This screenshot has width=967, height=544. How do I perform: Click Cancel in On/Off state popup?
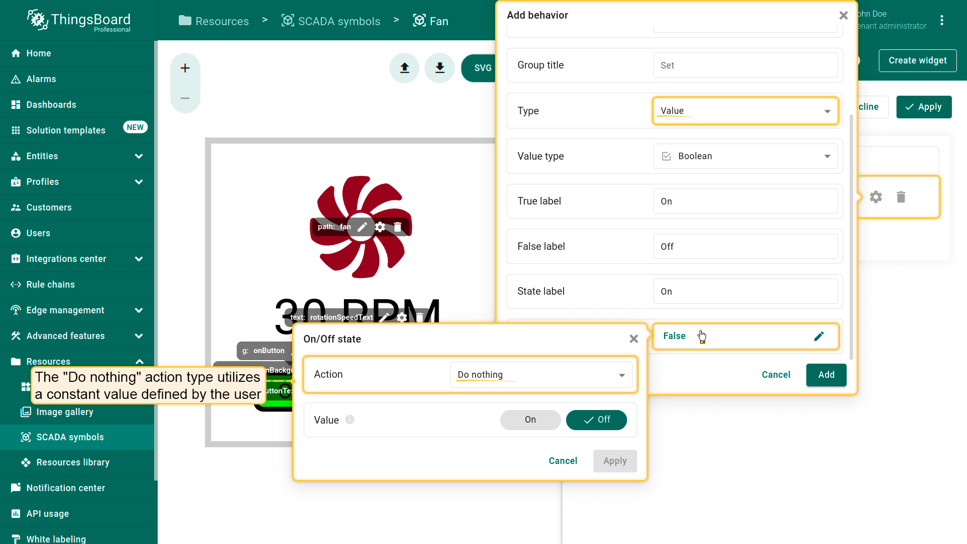point(563,461)
